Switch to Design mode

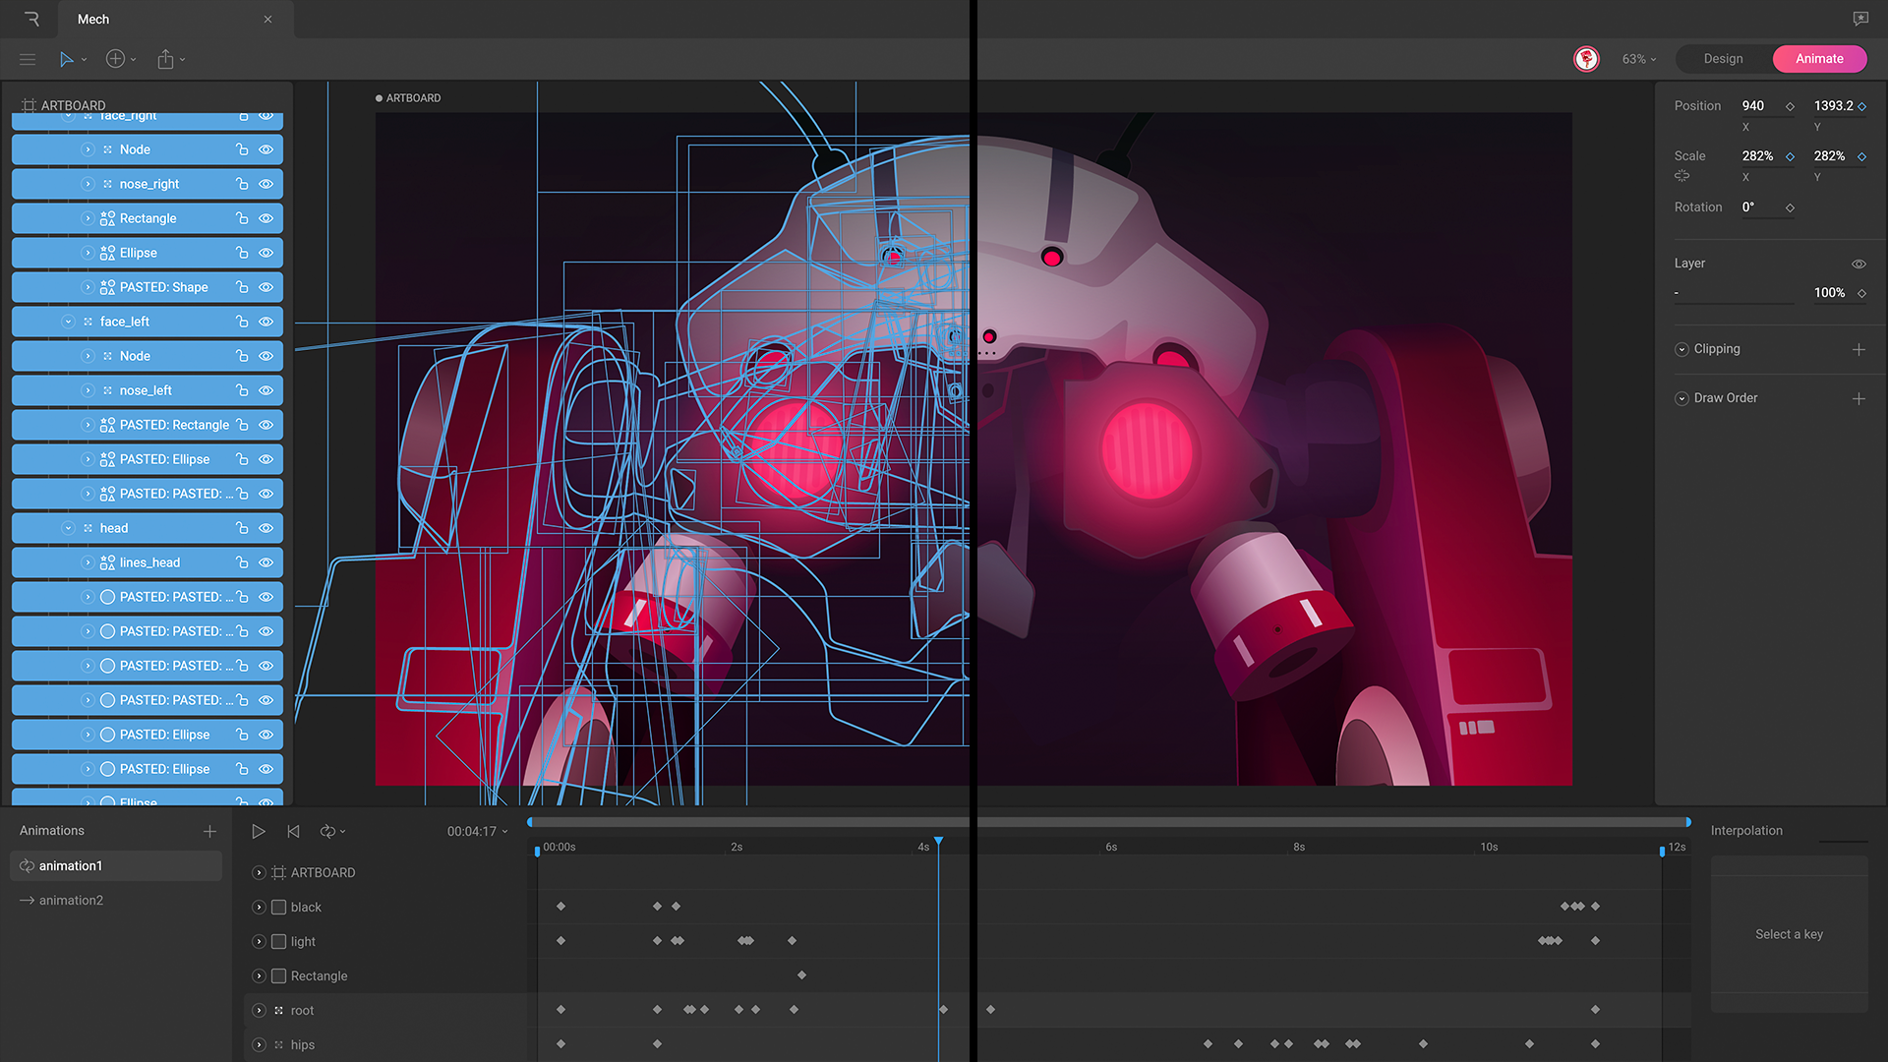click(1723, 59)
